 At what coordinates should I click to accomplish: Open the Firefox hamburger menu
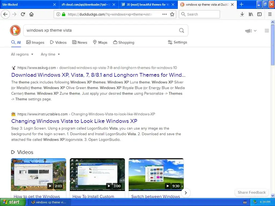(270, 14)
